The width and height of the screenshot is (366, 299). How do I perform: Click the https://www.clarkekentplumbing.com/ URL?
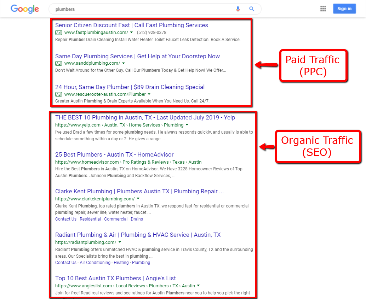[95, 199]
